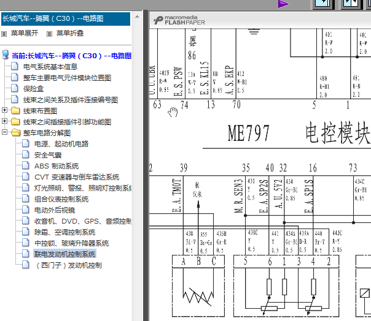Click the Macromedia FlashPaper logo
The width and height of the screenshot is (371, 321).
click(179, 20)
